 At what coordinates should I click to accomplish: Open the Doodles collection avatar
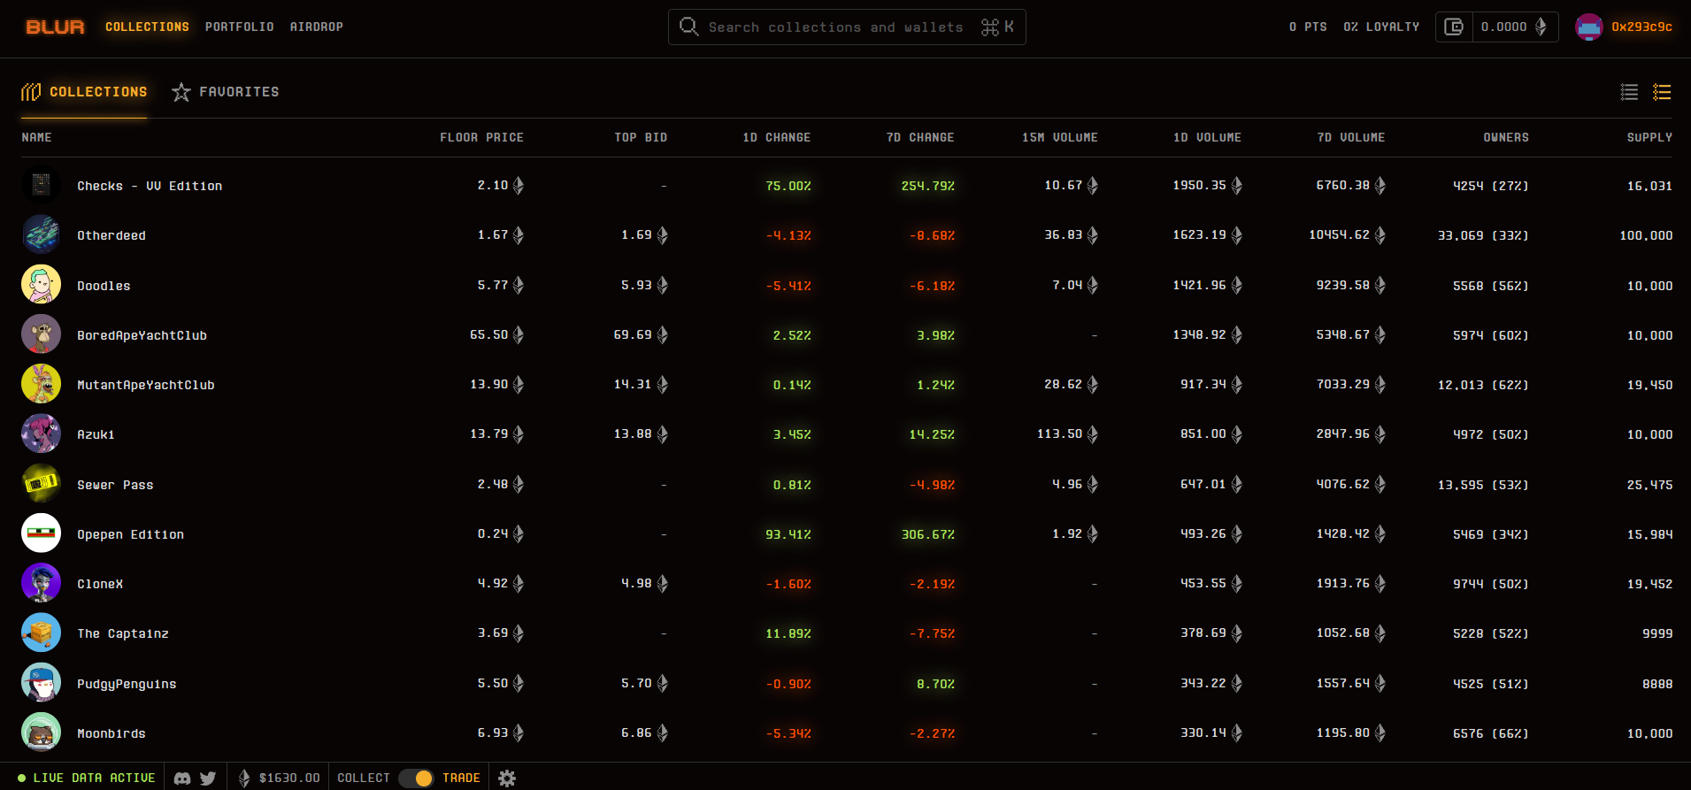[x=41, y=285]
